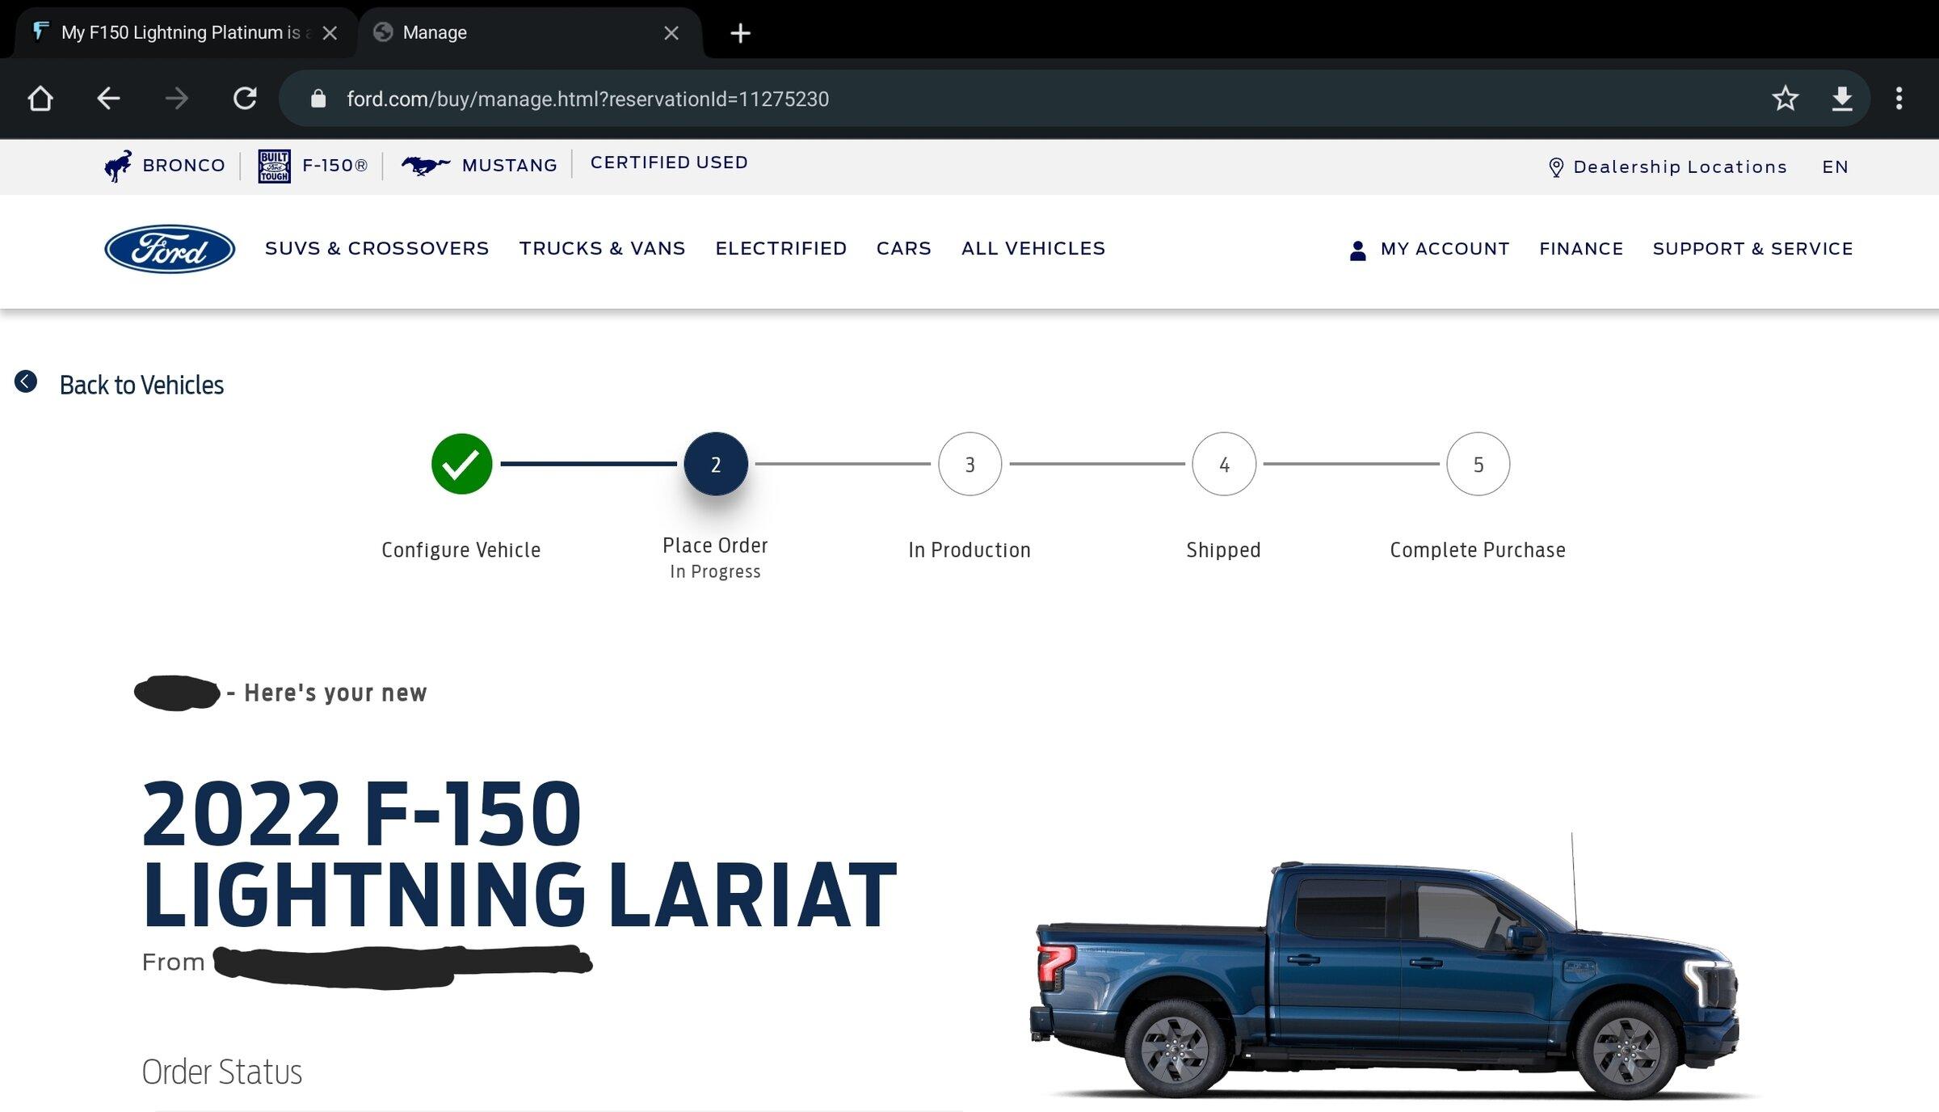Click the Ford oval logo
Screen dimensions: 1939x1112
coord(170,249)
